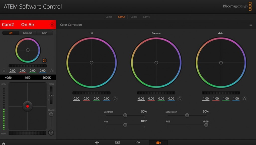This screenshot has width=256, height=145.
Task: Click the master wheel below the small color wheel
Action: click(28, 66)
